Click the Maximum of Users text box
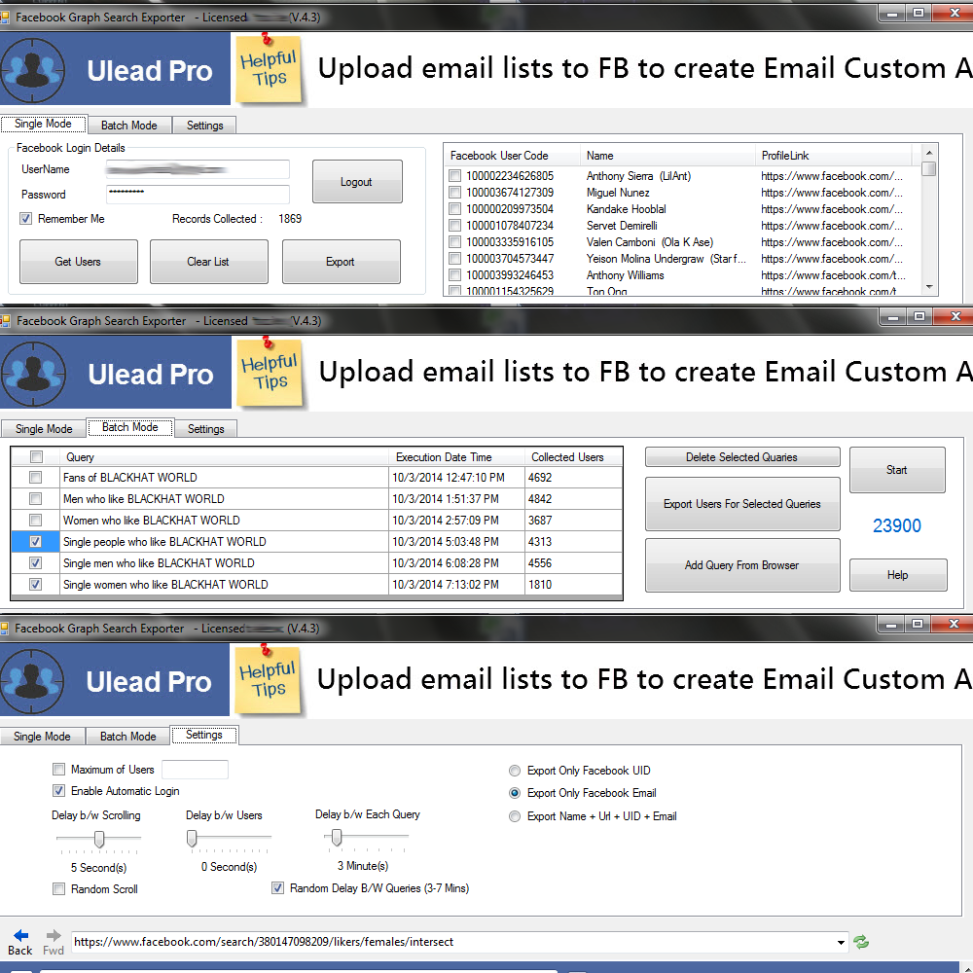 point(195,770)
